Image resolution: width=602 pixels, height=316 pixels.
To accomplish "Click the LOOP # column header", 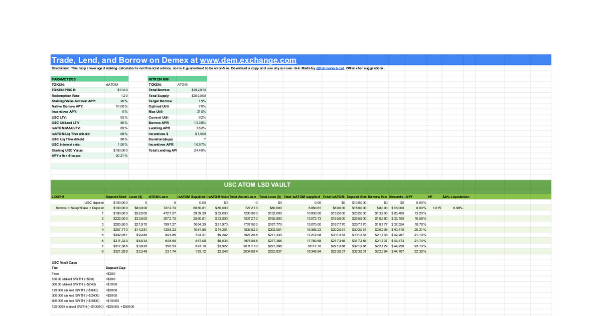I will click(78, 197).
